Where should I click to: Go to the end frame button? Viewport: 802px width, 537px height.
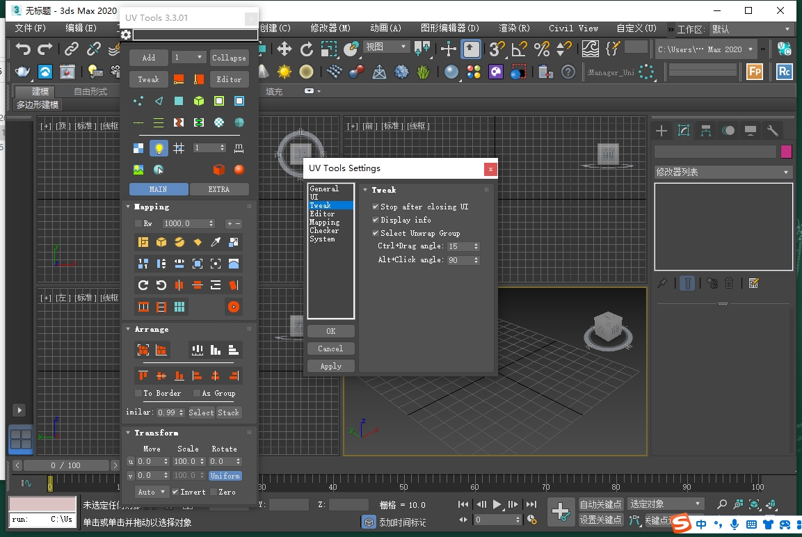(x=531, y=505)
